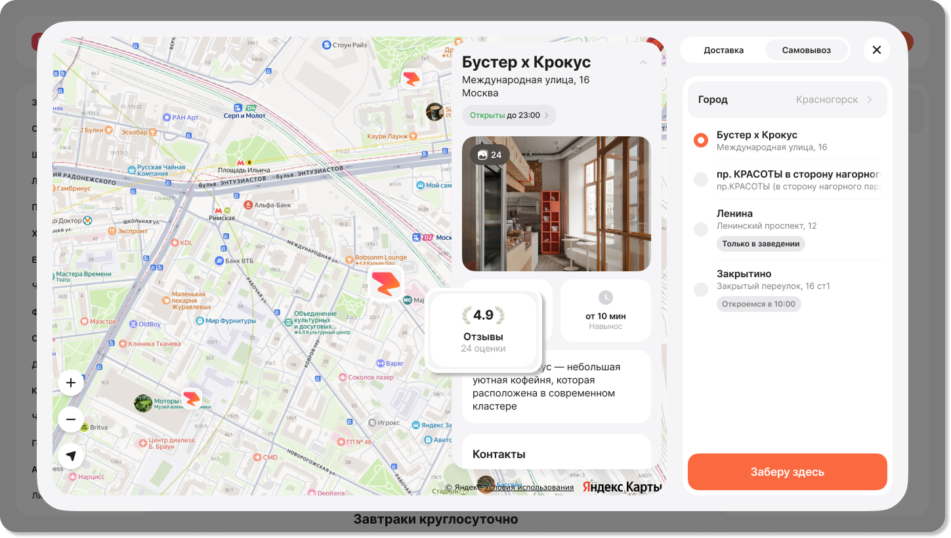Open the РАН Арт map marker
The image size is (951, 538).
(x=166, y=117)
